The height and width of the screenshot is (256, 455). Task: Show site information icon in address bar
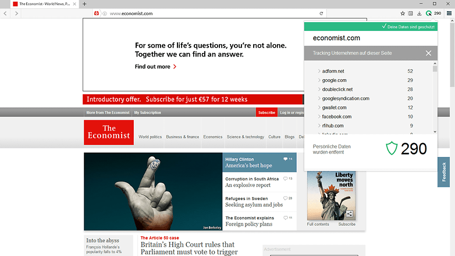[105, 13]
